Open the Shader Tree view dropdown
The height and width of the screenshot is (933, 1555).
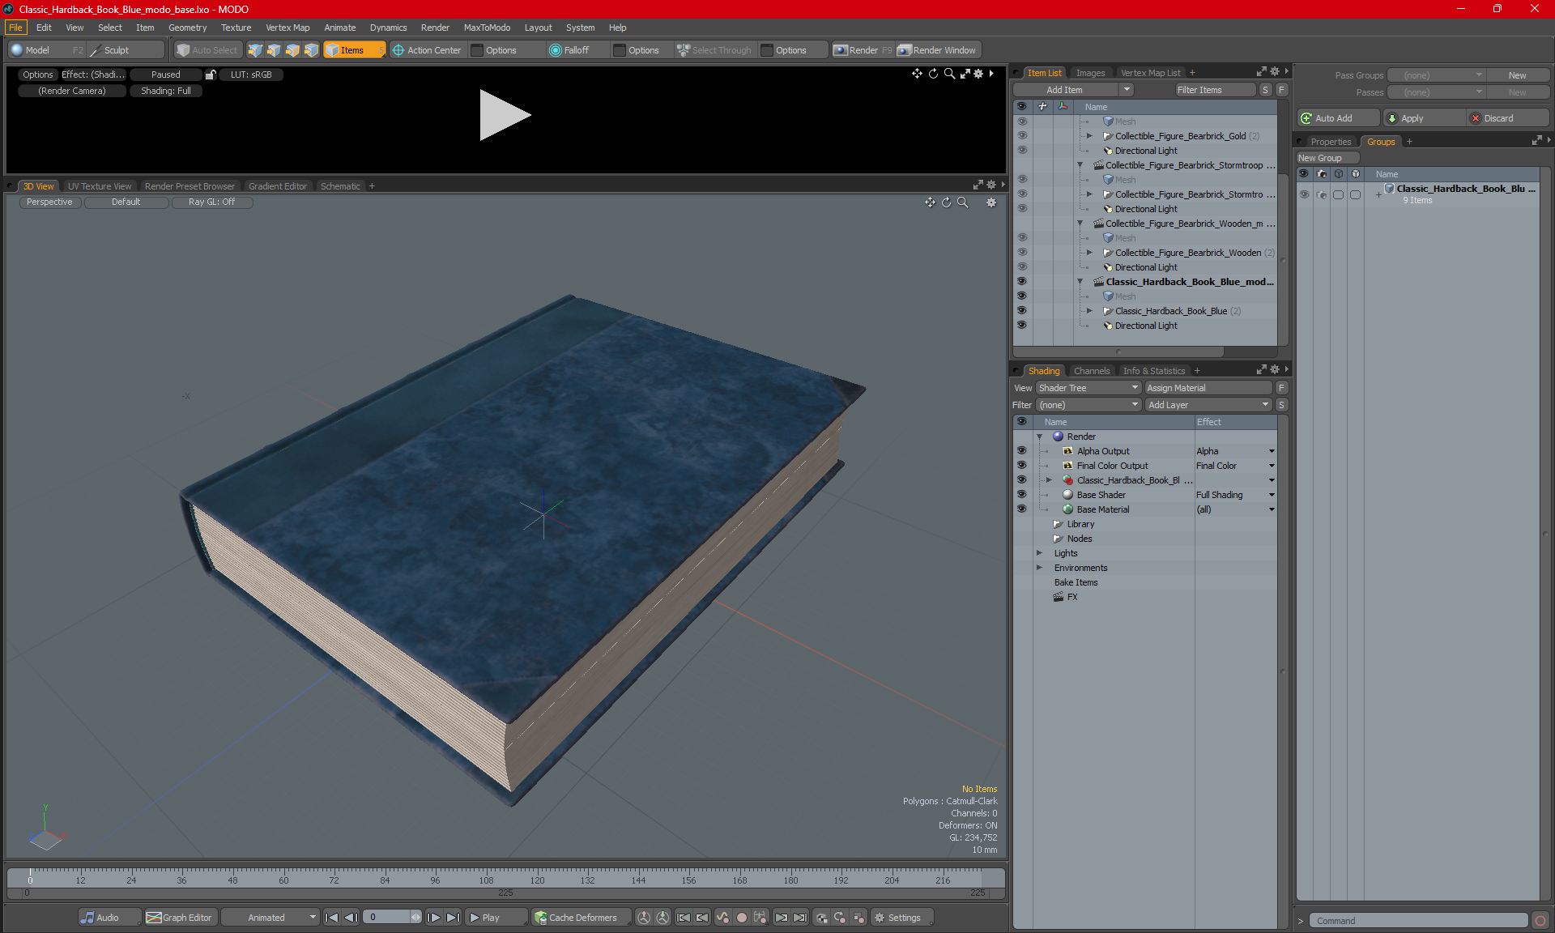(1088, 388)
